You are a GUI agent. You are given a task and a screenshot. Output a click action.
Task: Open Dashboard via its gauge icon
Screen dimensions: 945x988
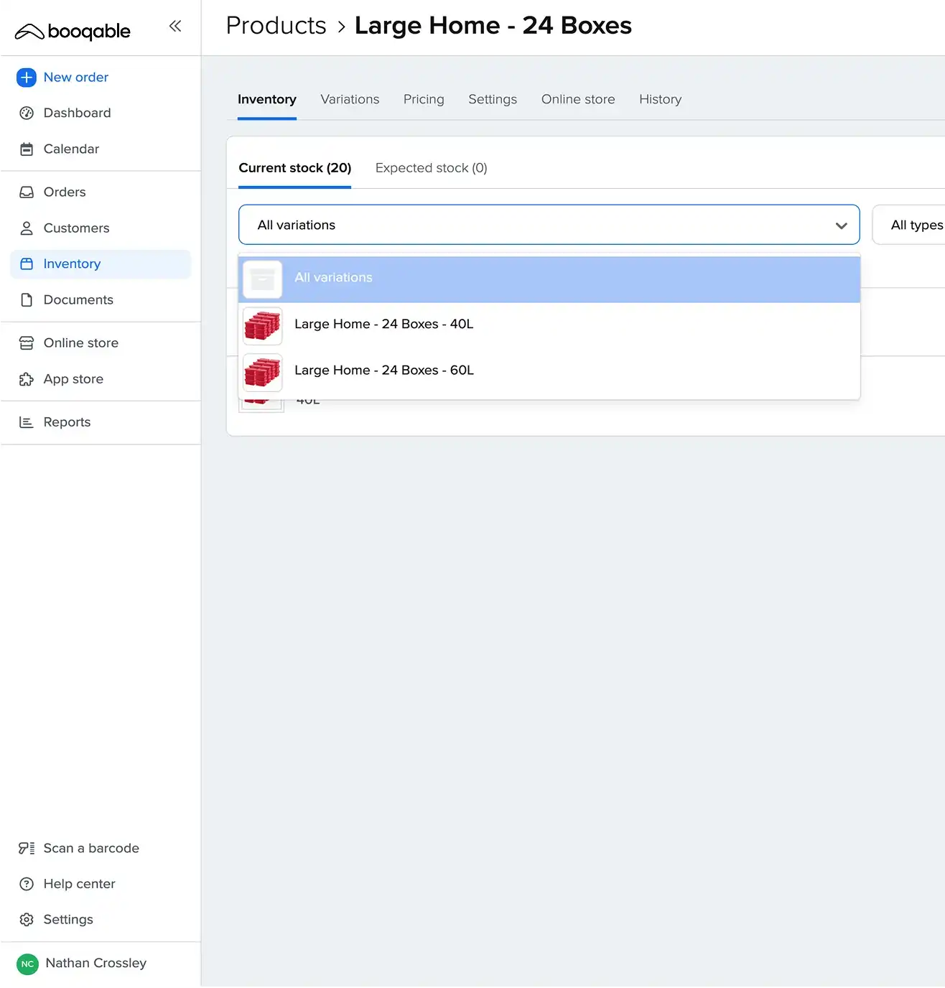point(27,113)
